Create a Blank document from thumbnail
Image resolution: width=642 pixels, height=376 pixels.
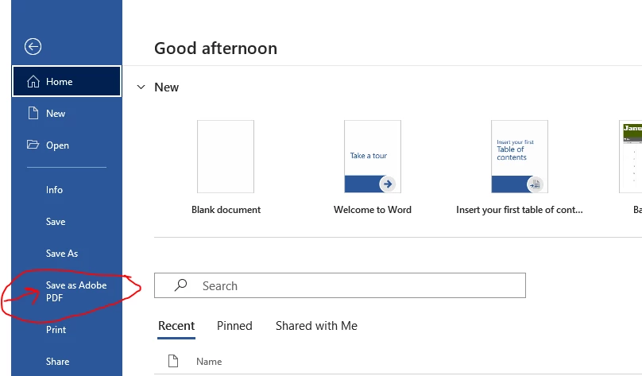(x=226, y=157)
